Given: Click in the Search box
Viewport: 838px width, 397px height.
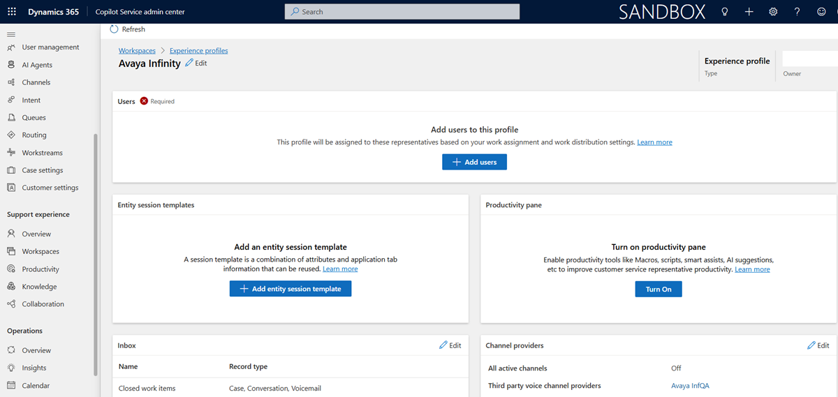Looking at the screenshot, I should (x=402, y=12).
